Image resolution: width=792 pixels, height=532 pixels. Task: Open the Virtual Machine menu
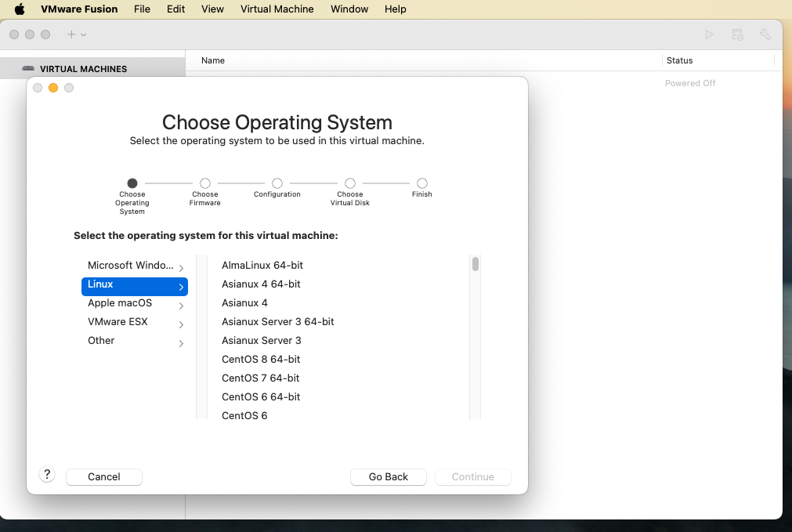coord(277,9)
